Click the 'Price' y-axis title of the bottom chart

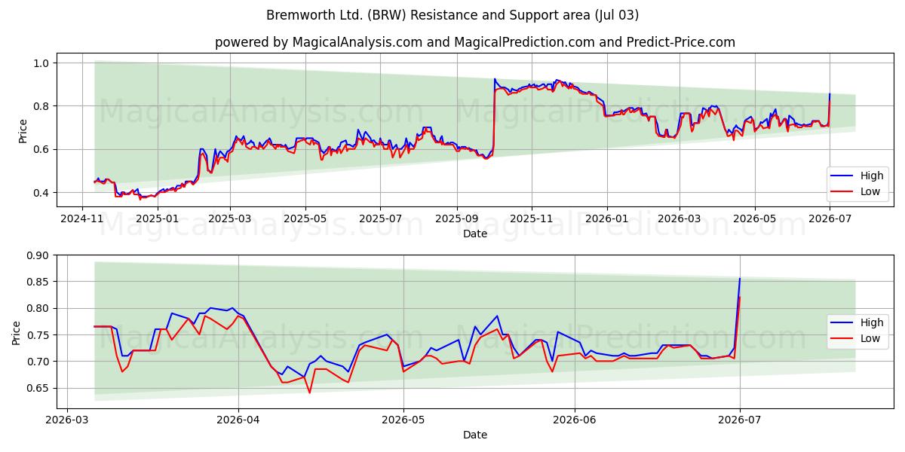17,333
